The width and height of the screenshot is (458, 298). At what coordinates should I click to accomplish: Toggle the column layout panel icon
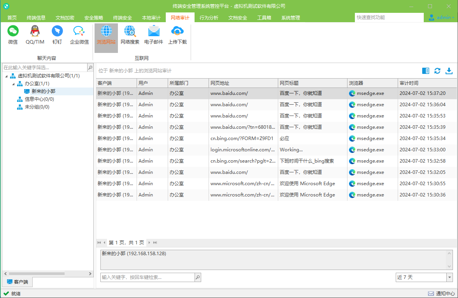tap(426, 71)
